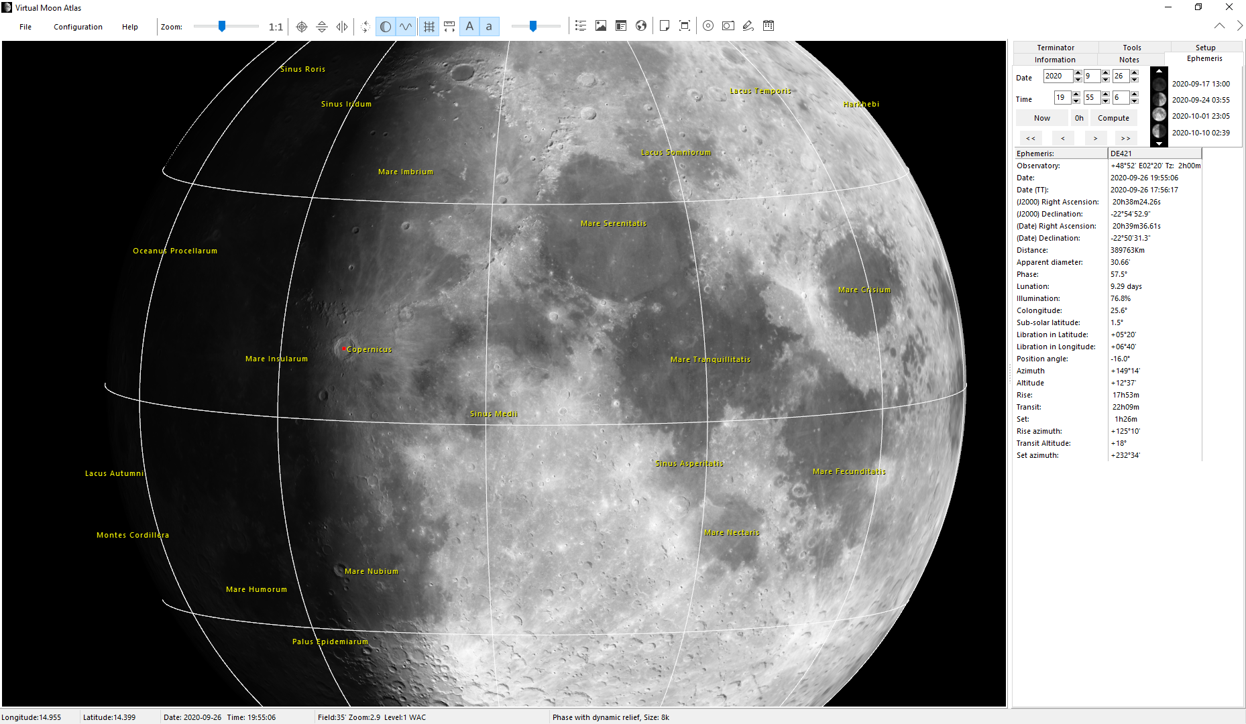Switch to the Terminator tab
This screenshot has width=1246, height=724.
(x=1056, y=48)
